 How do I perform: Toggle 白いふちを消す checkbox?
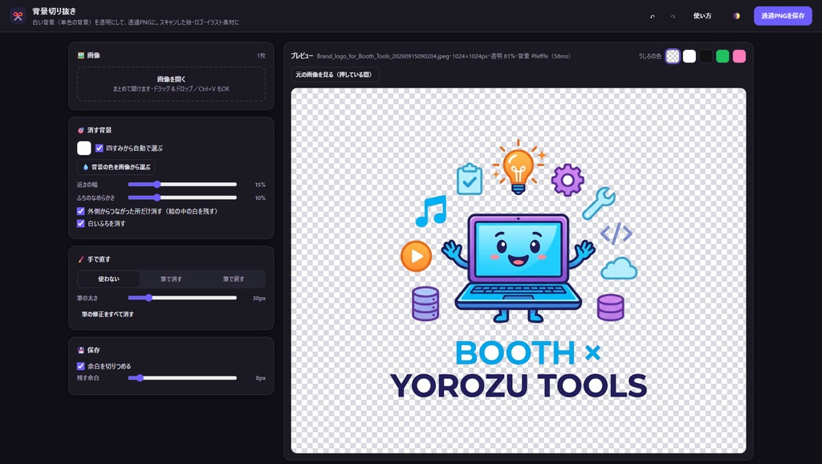coord(81,223)
